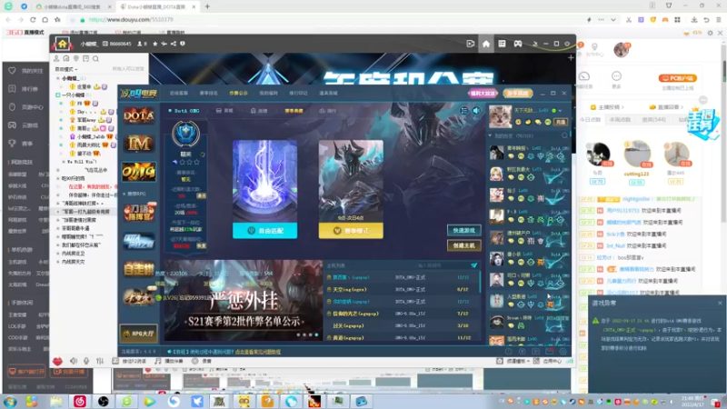The width and height of the screenshot is (727, 409).
Task: Open 自由模式 speaking mode dropdown
Action: [x=67, y=69]
